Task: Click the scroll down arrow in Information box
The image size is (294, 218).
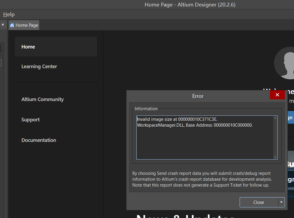Action: coord(275,157)
